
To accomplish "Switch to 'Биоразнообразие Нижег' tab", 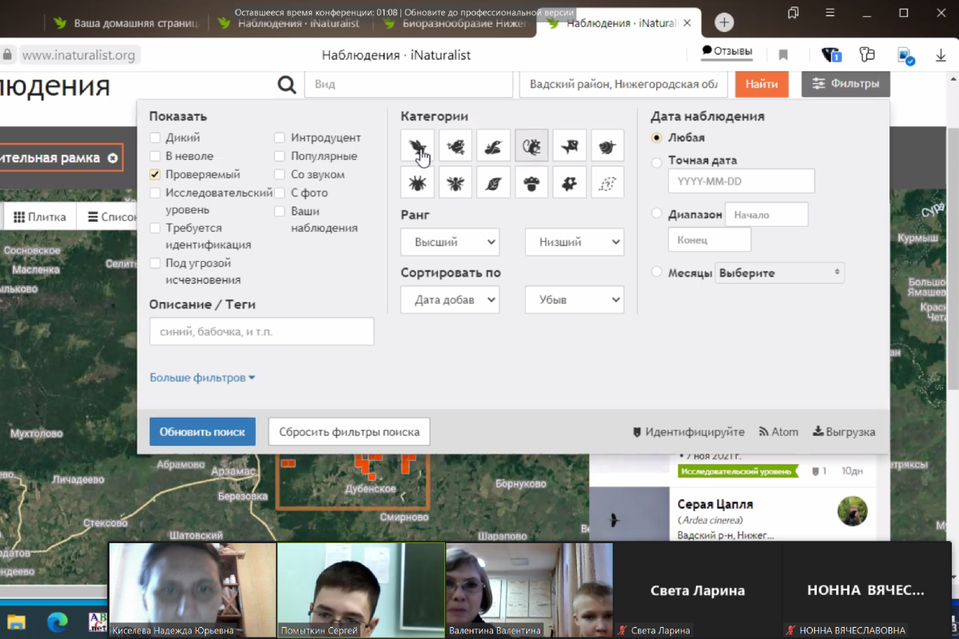I will click(454, 23).
